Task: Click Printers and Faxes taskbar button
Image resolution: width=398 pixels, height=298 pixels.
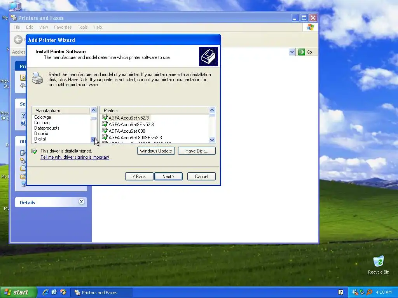Action: pos(101,293)
